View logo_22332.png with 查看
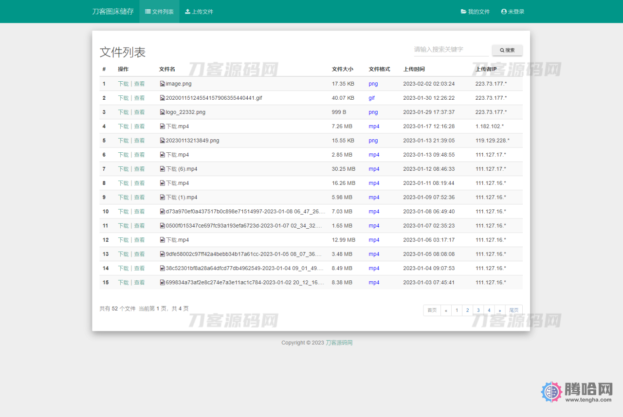 click(139, 112)
